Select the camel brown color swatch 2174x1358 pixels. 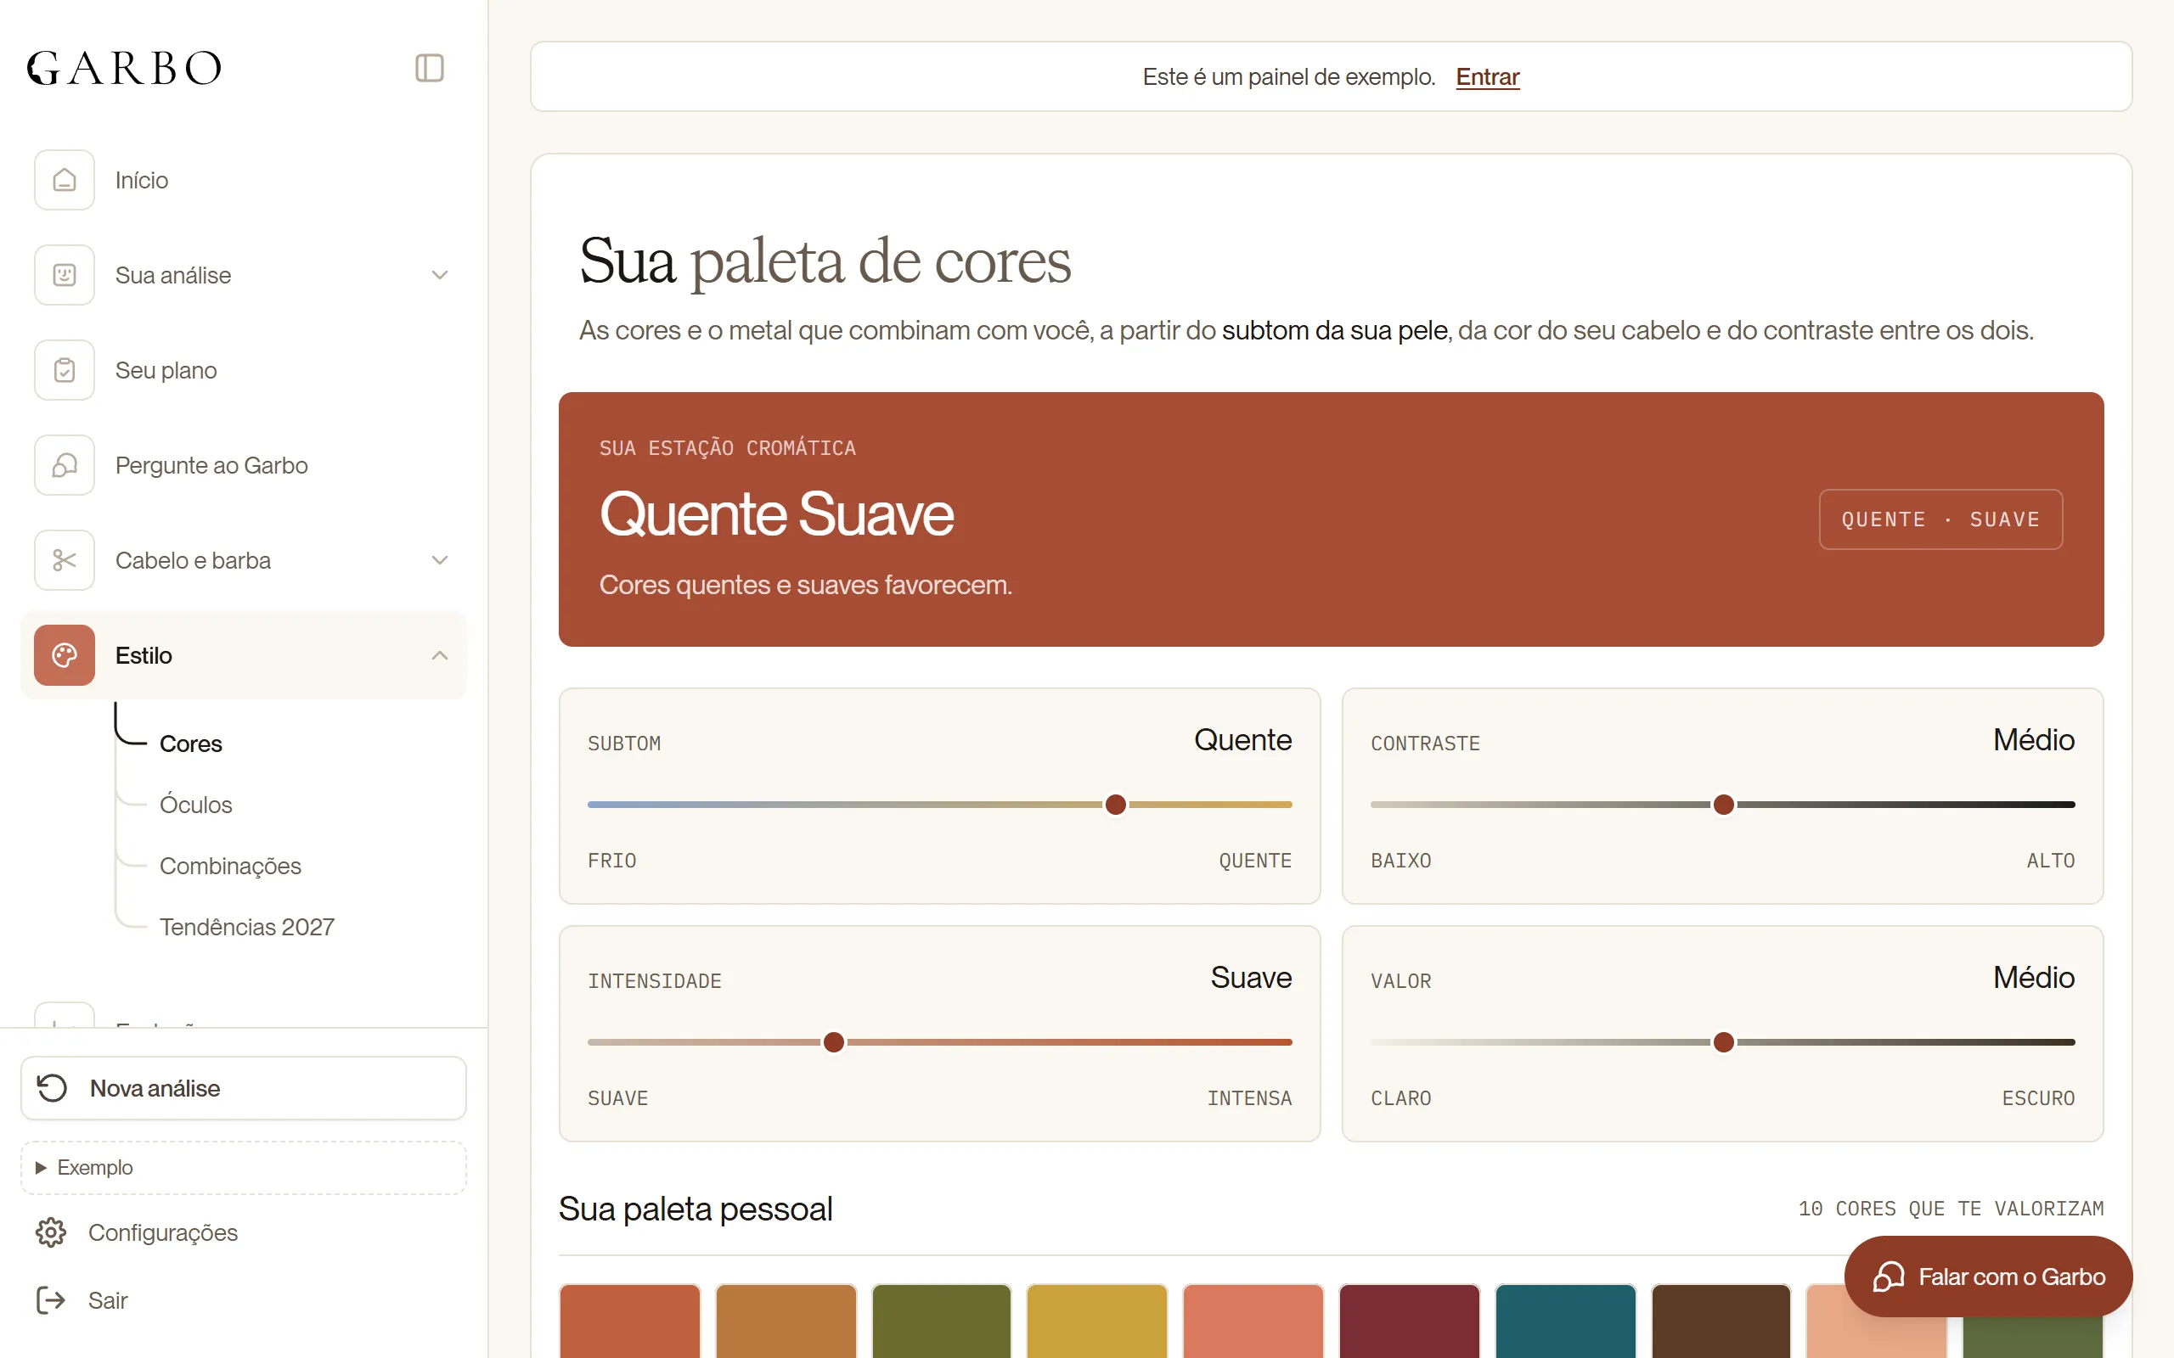786,1321
